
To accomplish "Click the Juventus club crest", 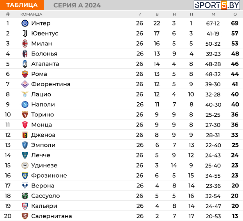I will point(25,33).
